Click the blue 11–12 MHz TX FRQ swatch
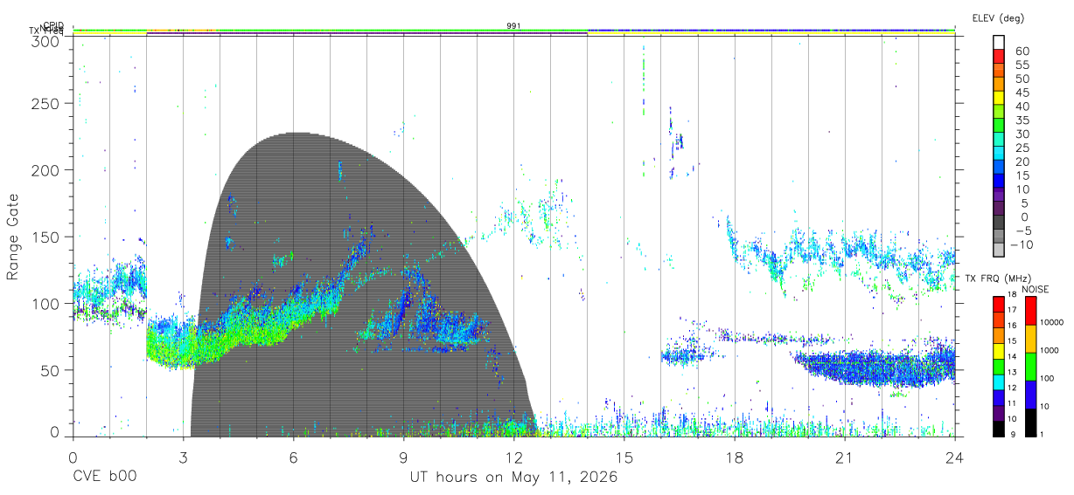 tap(999, 397)
